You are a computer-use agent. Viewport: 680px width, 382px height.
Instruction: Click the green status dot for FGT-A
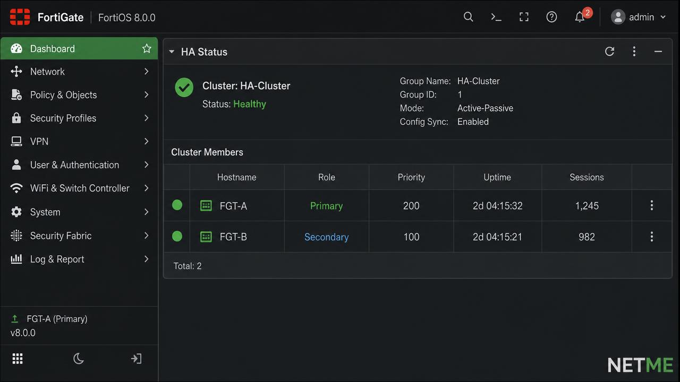point(177,205)
